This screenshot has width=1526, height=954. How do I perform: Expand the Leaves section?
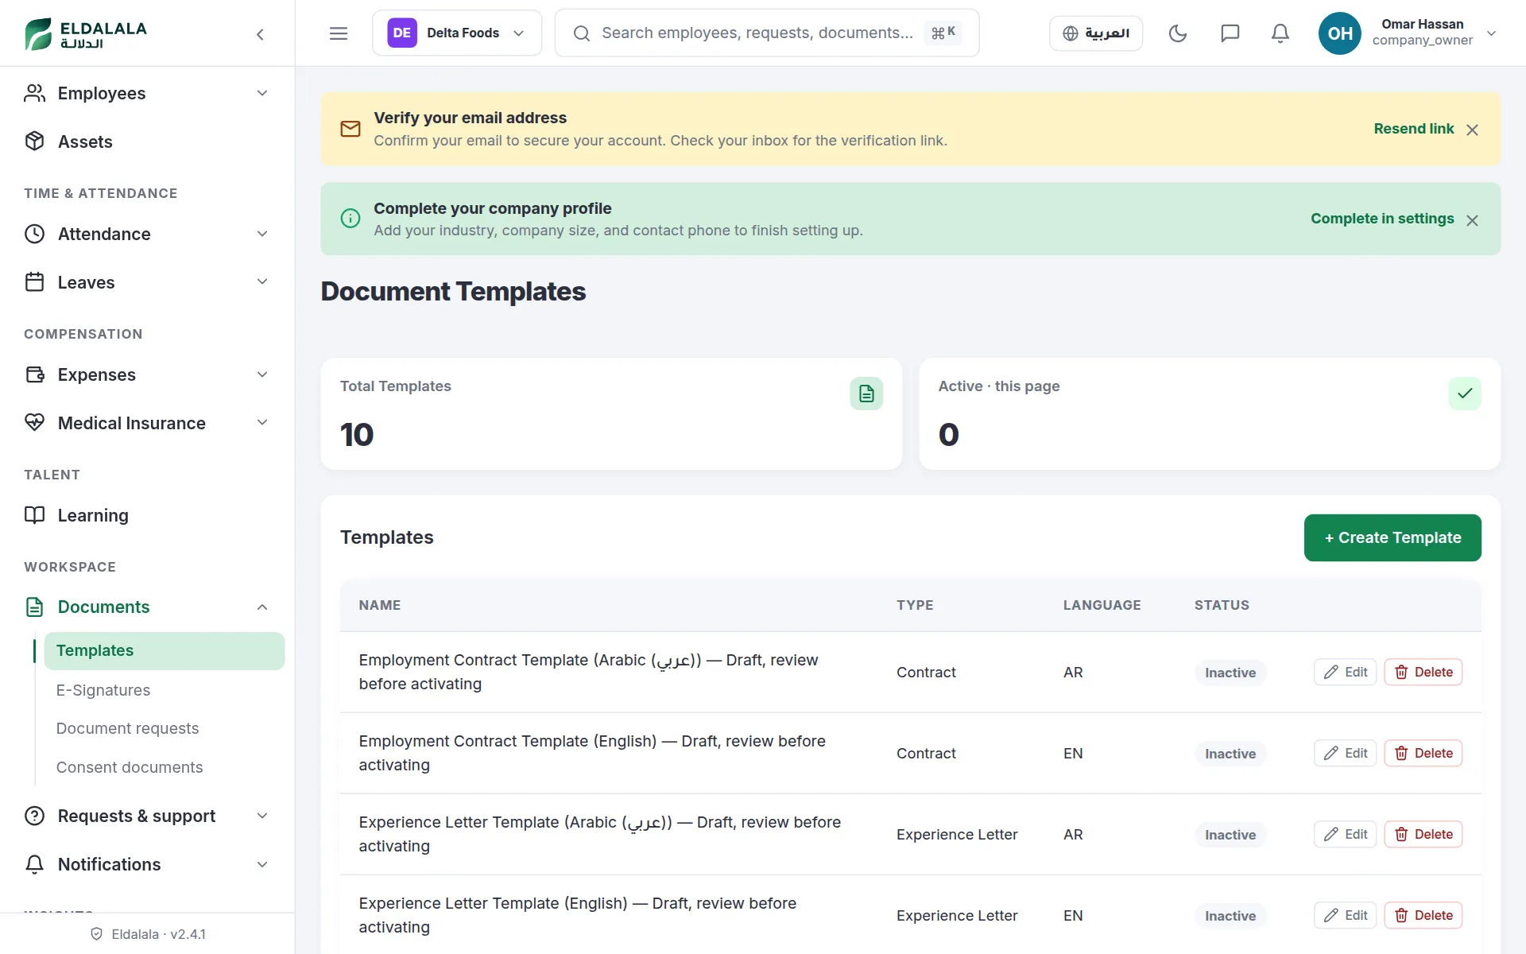[148, 282]
